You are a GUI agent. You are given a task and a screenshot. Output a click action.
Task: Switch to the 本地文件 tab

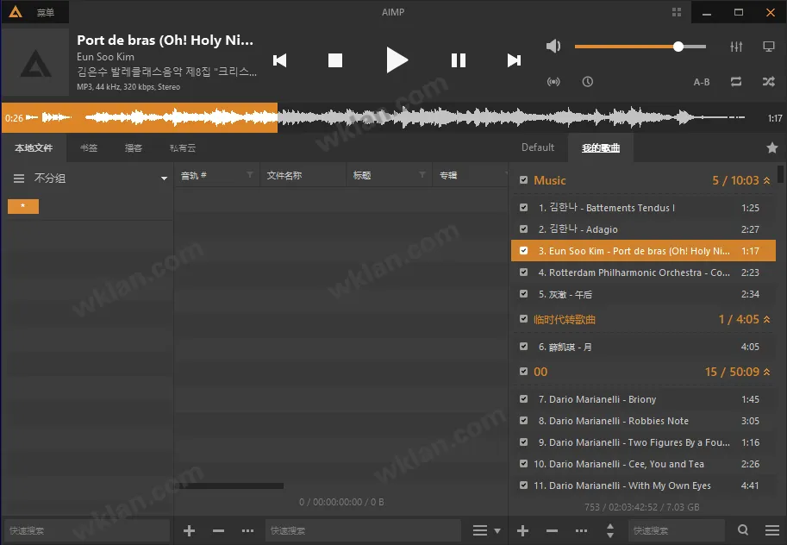click(x=34, y=147)
